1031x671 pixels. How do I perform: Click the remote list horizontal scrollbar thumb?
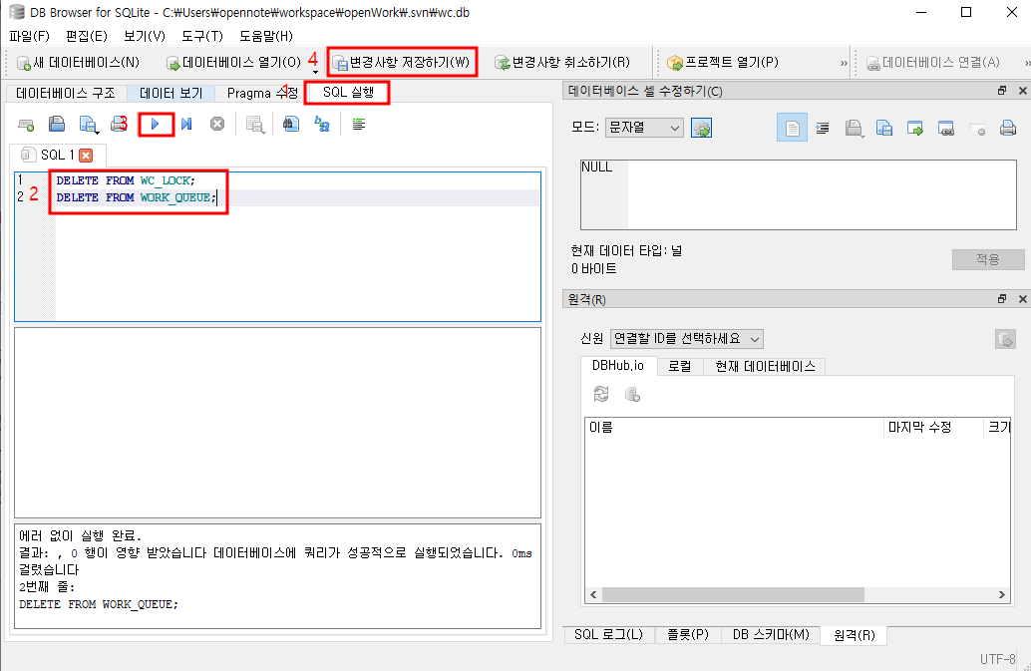733,595
